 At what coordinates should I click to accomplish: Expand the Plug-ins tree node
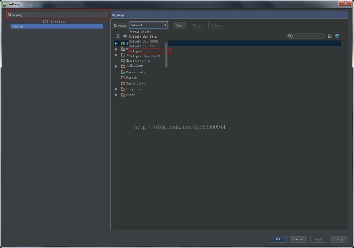[116, 89]
